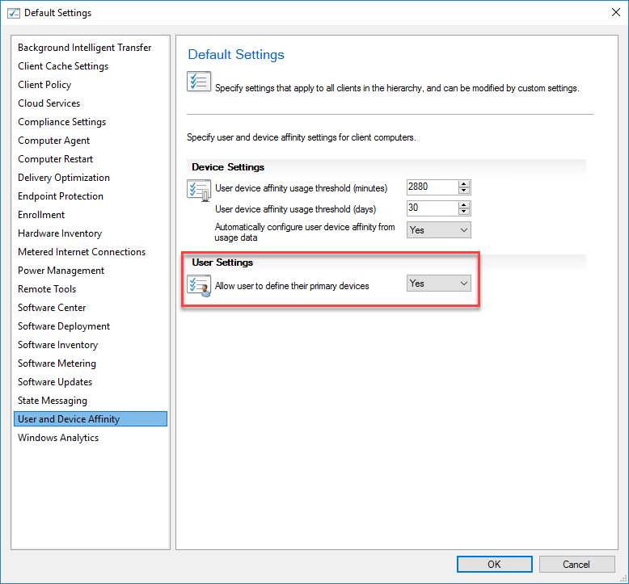Image resolution: width=629 pixels, height=584 pixels.
Task: Select Client Cache Settings in the list
Action: click(63, 66)
